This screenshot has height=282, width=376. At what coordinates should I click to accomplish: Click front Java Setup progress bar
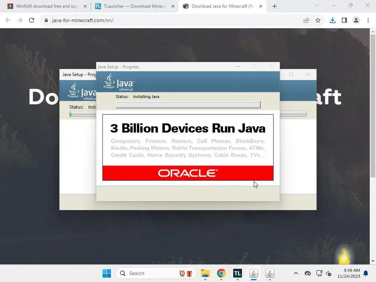(x=188, y=105)
